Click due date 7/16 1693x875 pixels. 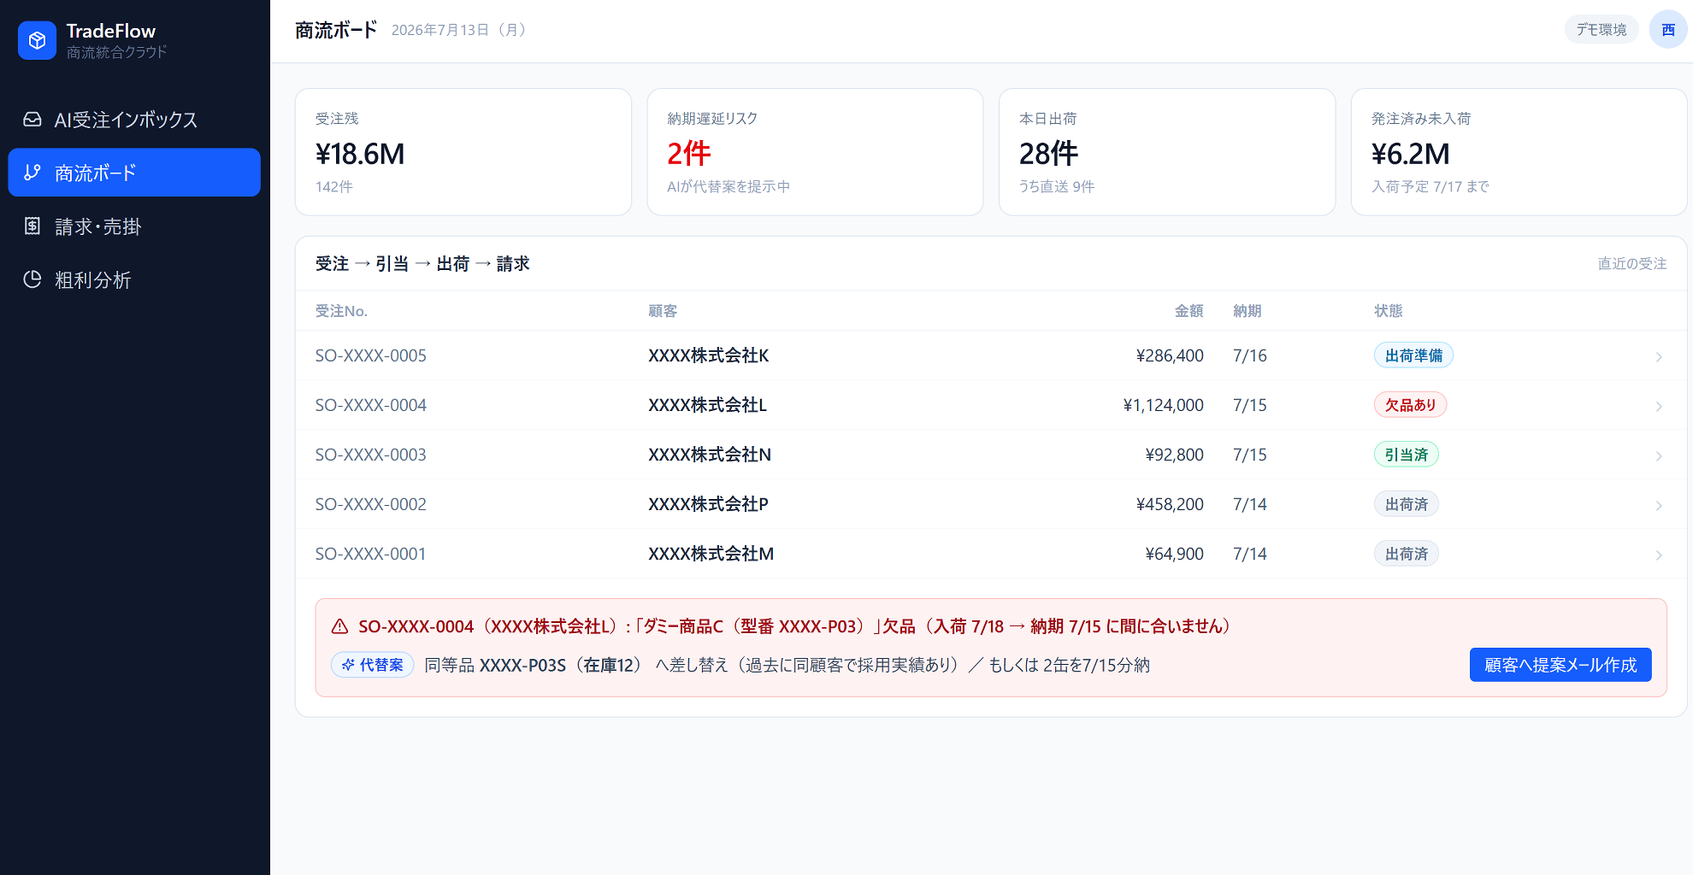1249,355
